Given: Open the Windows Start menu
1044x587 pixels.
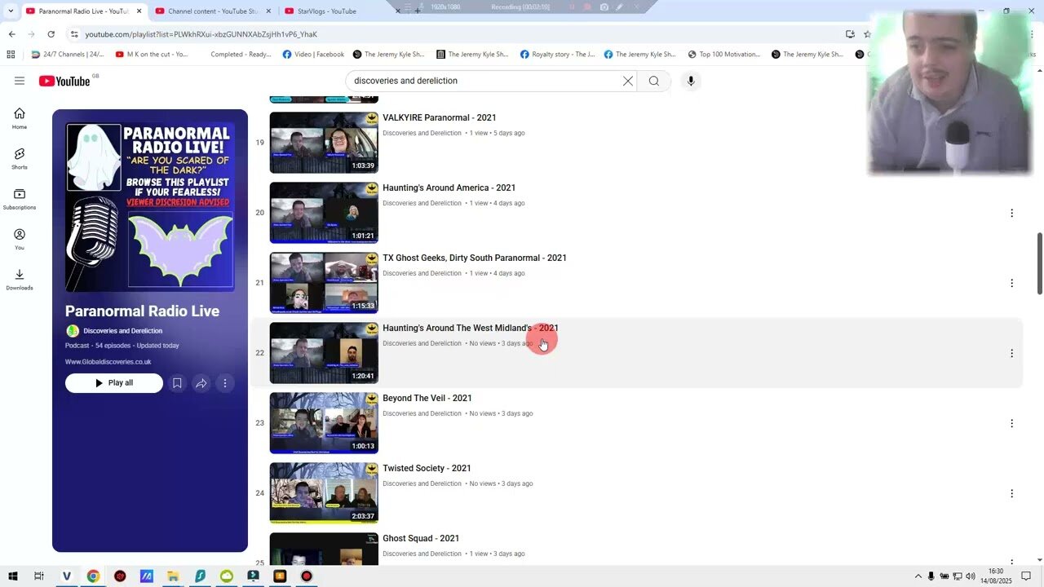Looking at the screenshot, I should pyautogui.click(x=13, y=576).
